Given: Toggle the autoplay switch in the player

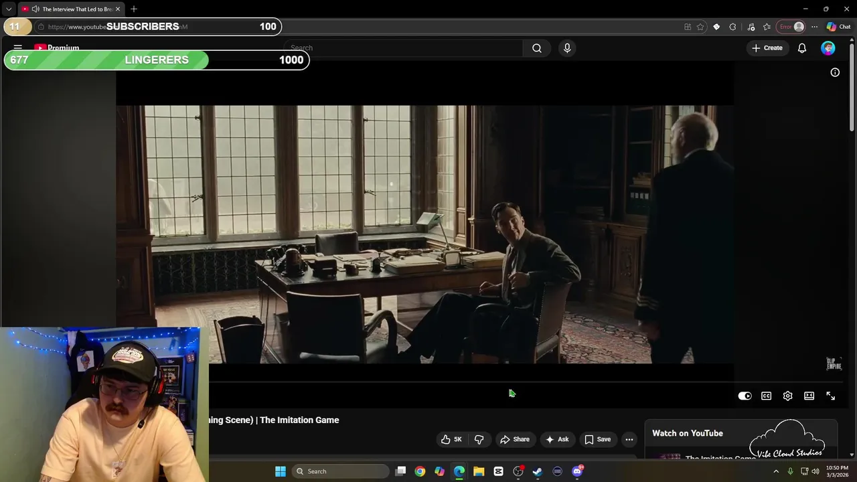Looking at the screenshot, I should [x=745, y=396].
